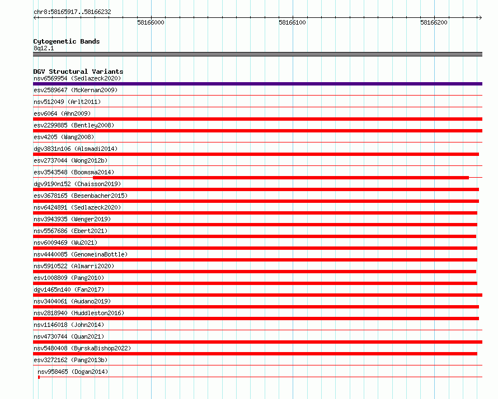Screen dimensions: 498x399
Task: Open variant nsv512049 (Arlt2011)
Action: click(x=67, y=102)
